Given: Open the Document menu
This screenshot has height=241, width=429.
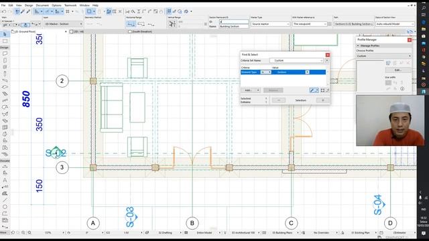Looking at the screenshot, I should [x=42, y=5].
